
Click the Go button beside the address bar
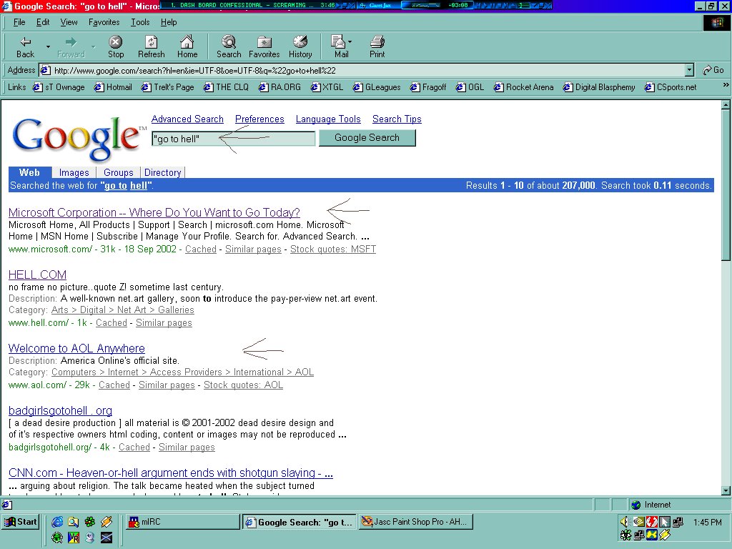713,70
